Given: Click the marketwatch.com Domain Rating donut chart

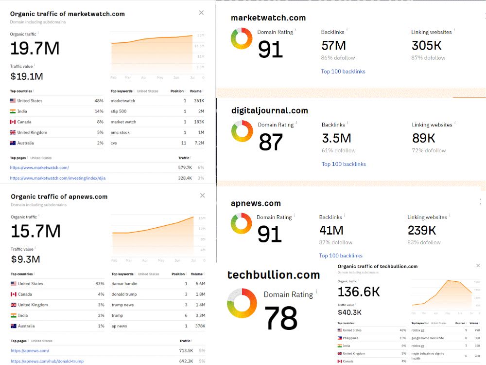Looking at the screenshot, I should coord(242,38).
